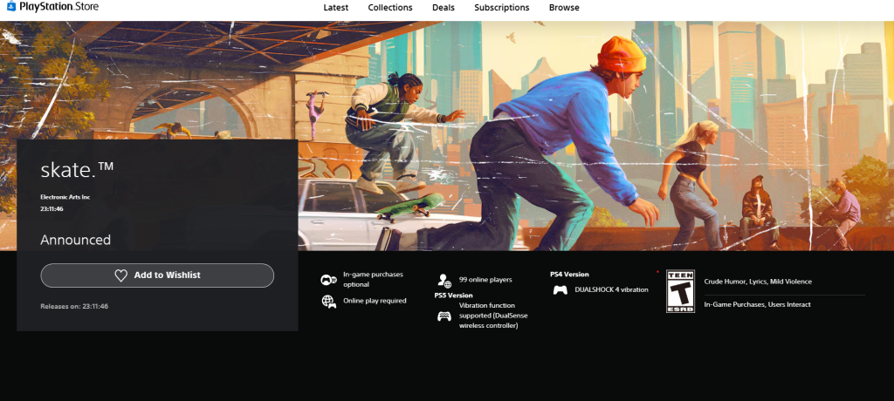The height and width of the screenshot is (401, 894).
Task: Click the 99 online players label
Action: 485,280
